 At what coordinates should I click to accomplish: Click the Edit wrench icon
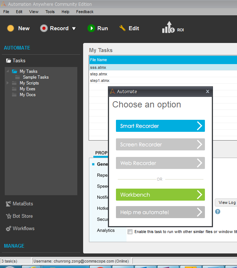123,28
